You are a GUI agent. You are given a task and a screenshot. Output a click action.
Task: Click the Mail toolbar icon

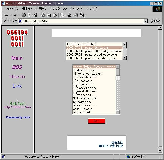(x=62, y=15)
